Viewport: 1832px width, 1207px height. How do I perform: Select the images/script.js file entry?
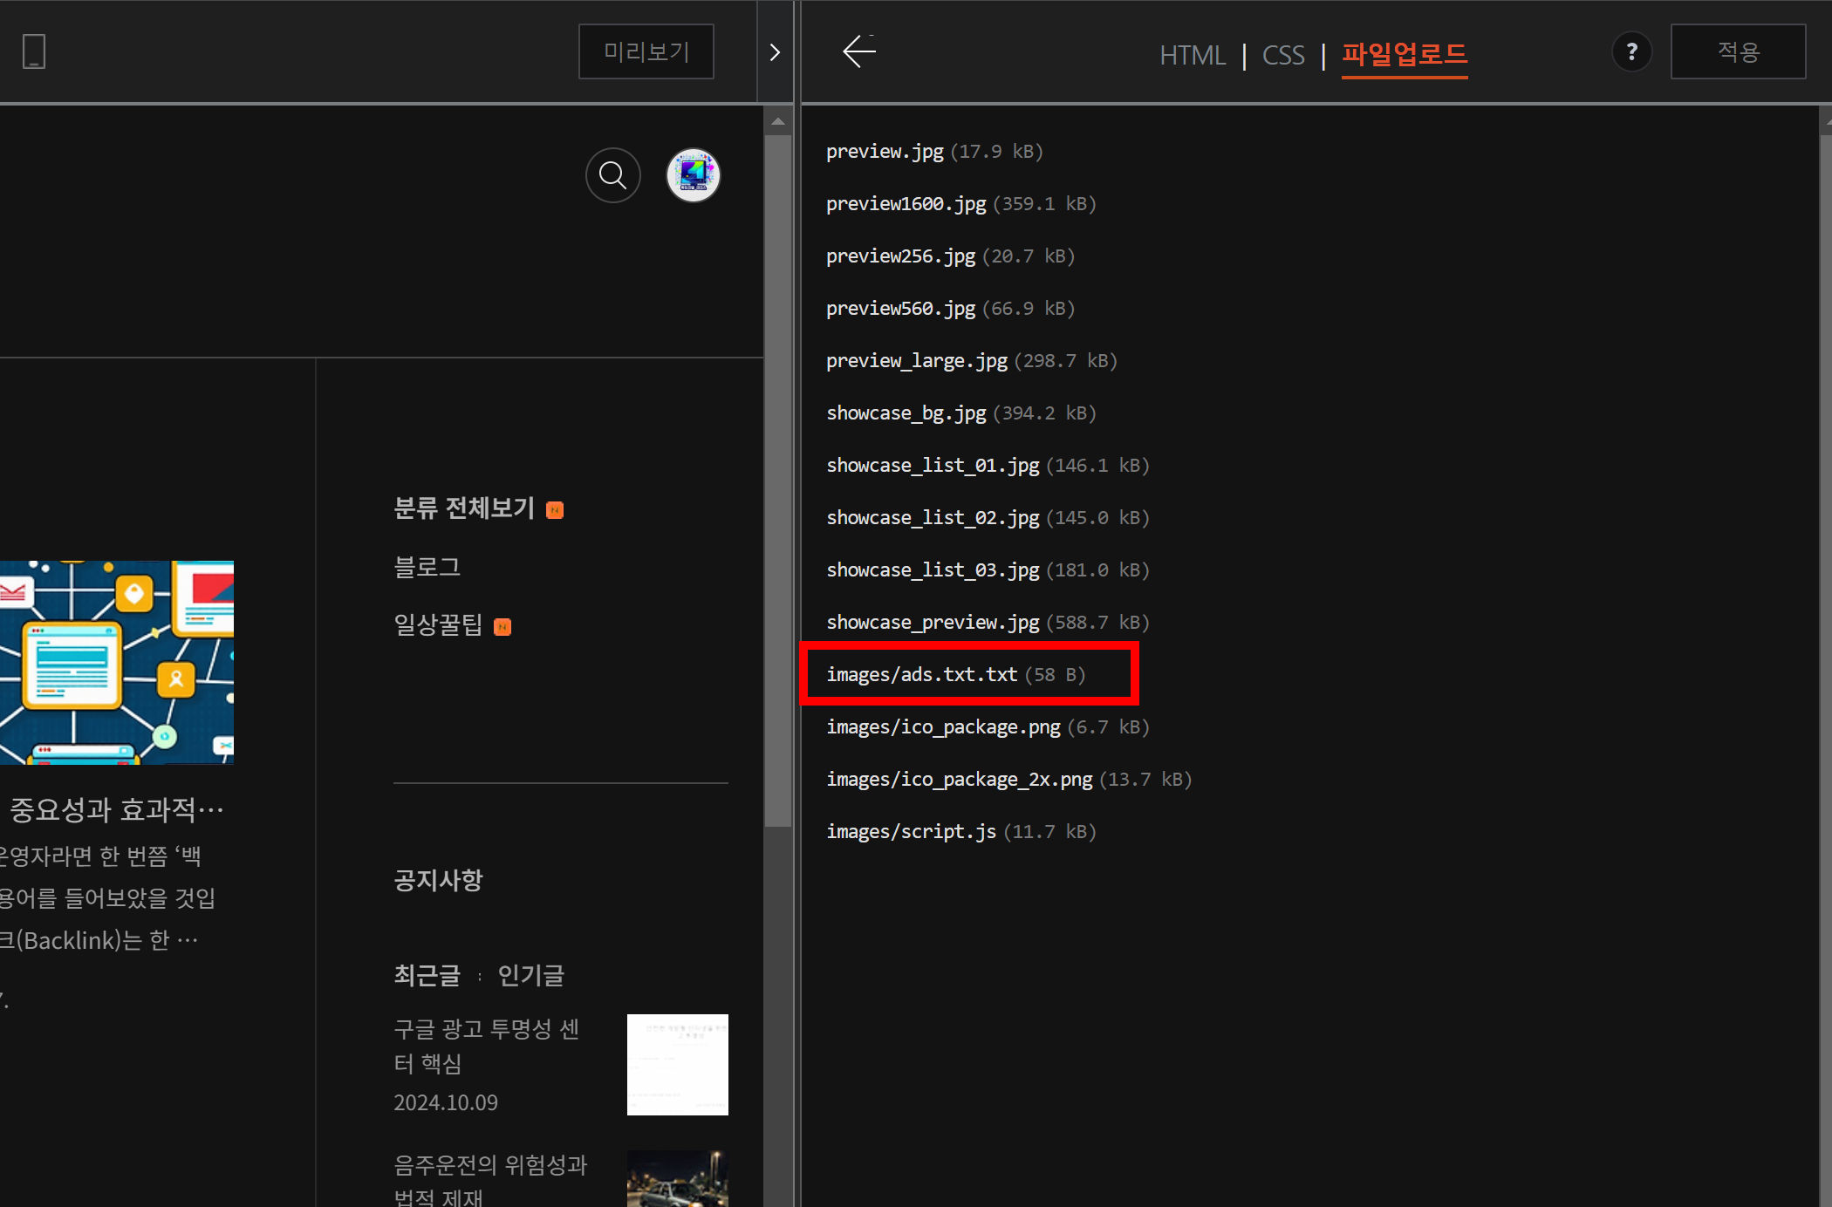click(x=911, y=831)
